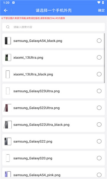
Task: Click the list's vertical scrollbar
Action: click(104, 58)
